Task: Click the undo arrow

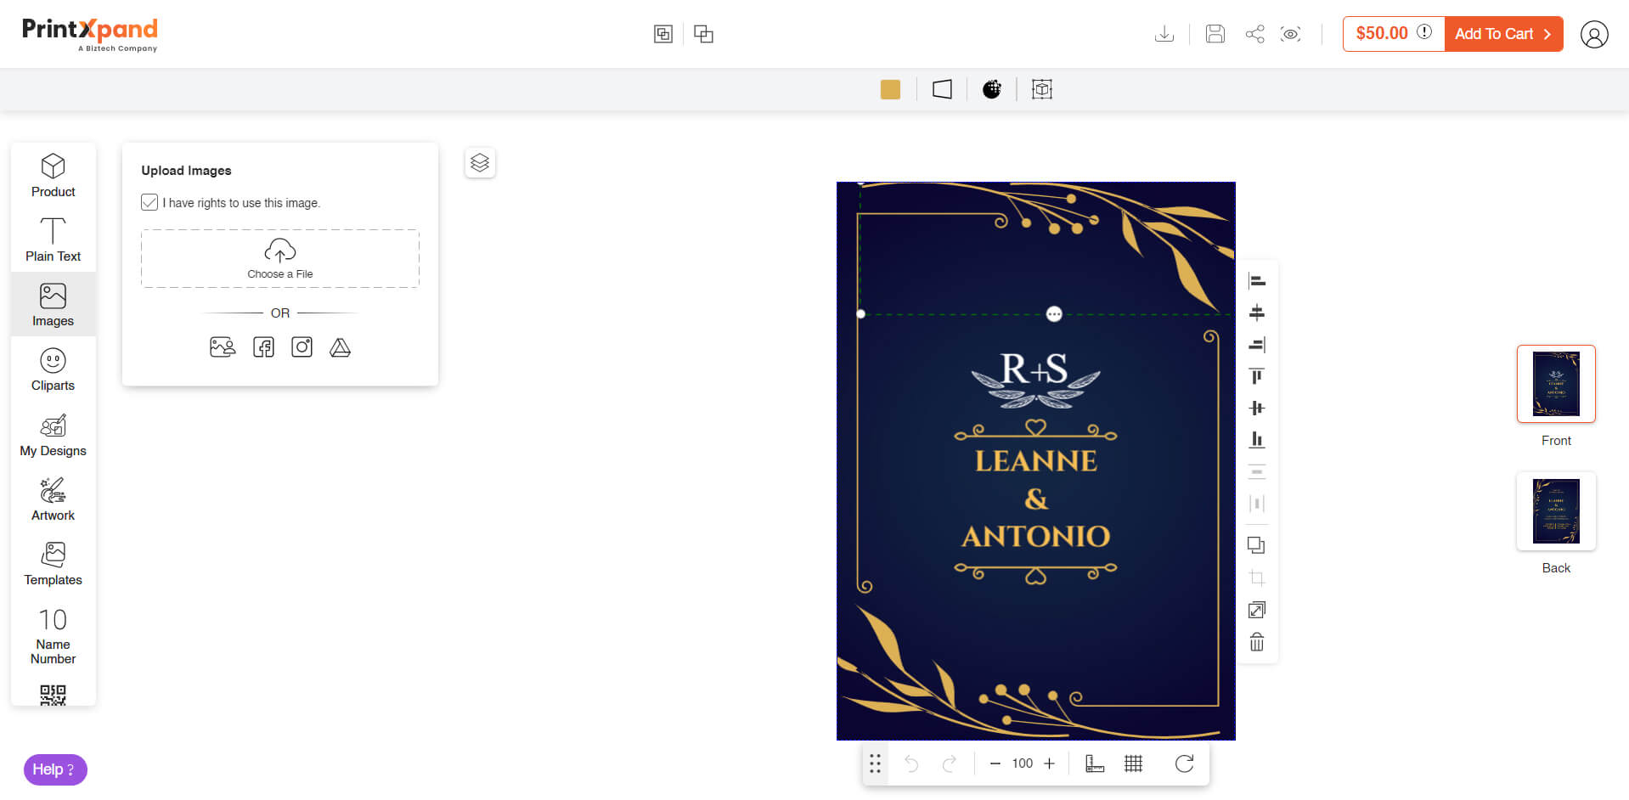Action: click(x=911, y=763)
